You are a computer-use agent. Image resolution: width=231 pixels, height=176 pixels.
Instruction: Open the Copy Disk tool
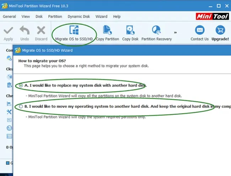click(130, 33)
